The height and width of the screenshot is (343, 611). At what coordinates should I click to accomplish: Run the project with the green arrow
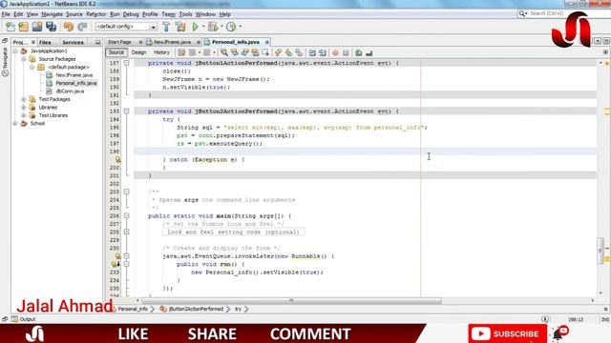[195, 27]
